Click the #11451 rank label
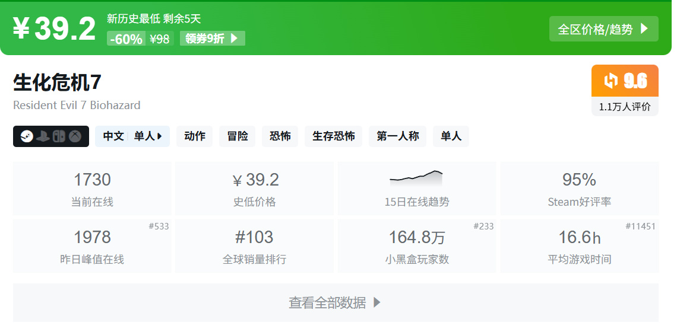 point(640,226)
